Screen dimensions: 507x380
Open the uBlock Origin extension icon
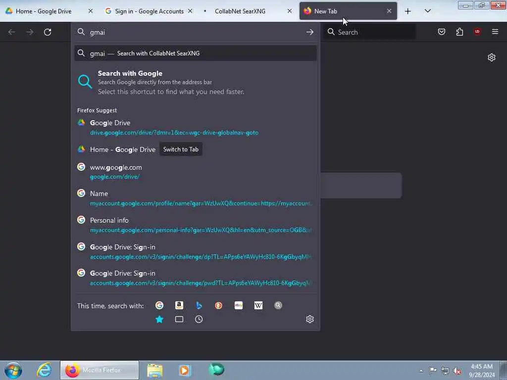tap(477, 32)
